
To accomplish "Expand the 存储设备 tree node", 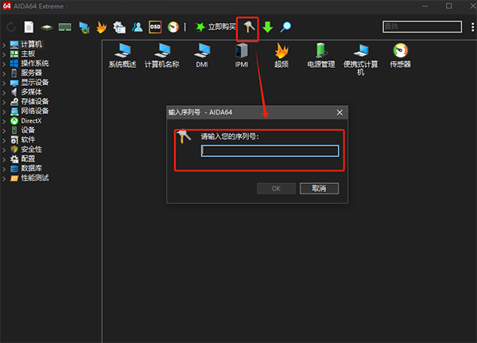I will pyautogui.click(x=4, y=103).
